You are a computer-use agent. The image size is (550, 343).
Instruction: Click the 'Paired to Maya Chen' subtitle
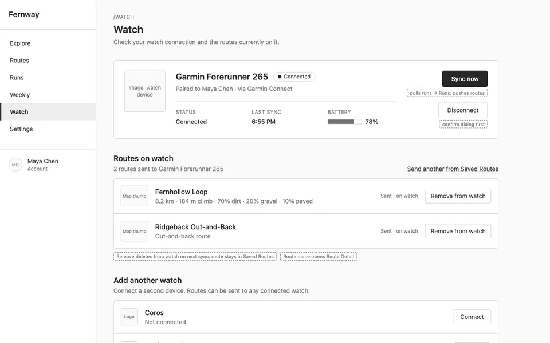tap(234, 89)
